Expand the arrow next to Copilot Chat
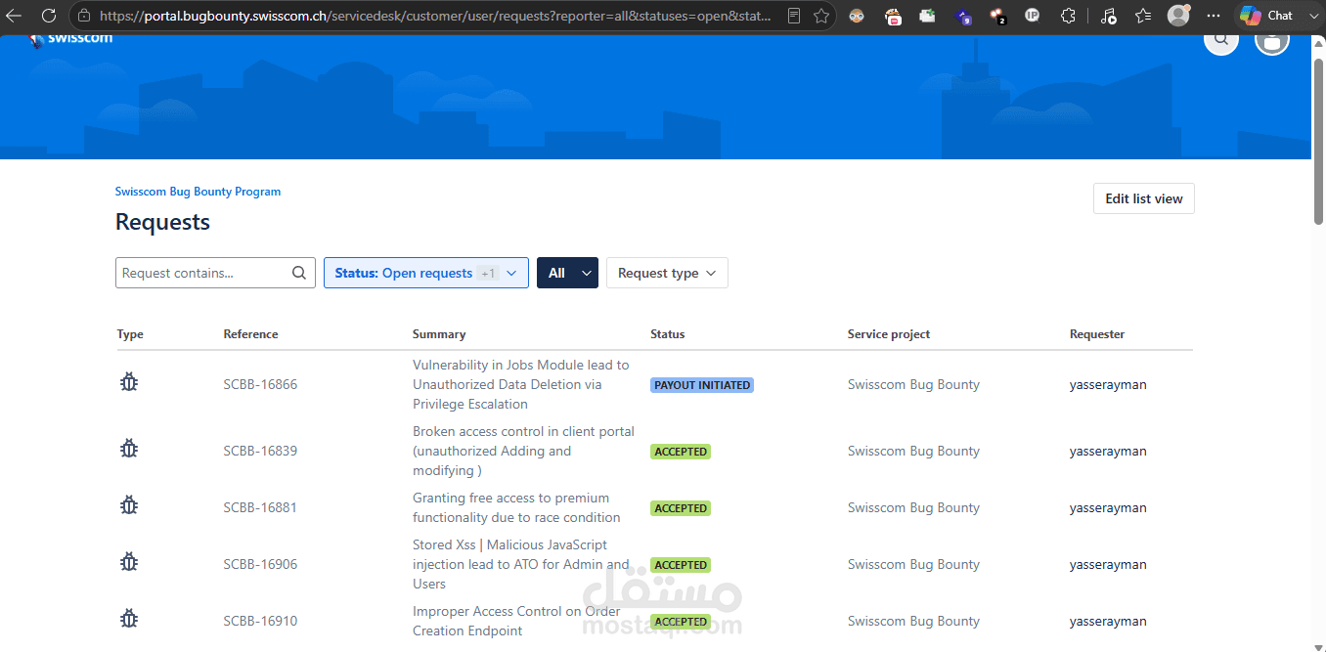Viewport: 1326px width, 652px height. tap(1312, 16)
